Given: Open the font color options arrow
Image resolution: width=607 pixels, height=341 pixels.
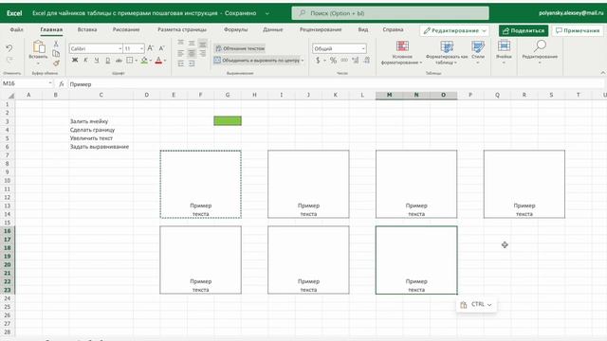Looking at the screenshot, I should coord(165,61).
